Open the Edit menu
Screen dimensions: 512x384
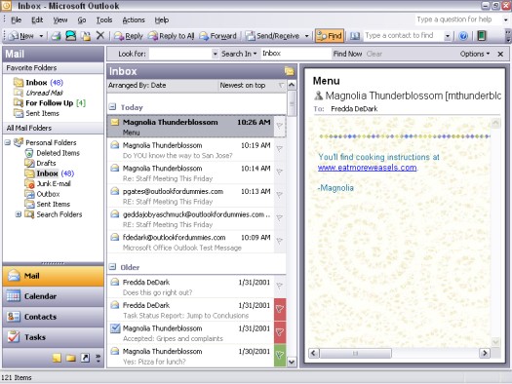click(37, 20)
